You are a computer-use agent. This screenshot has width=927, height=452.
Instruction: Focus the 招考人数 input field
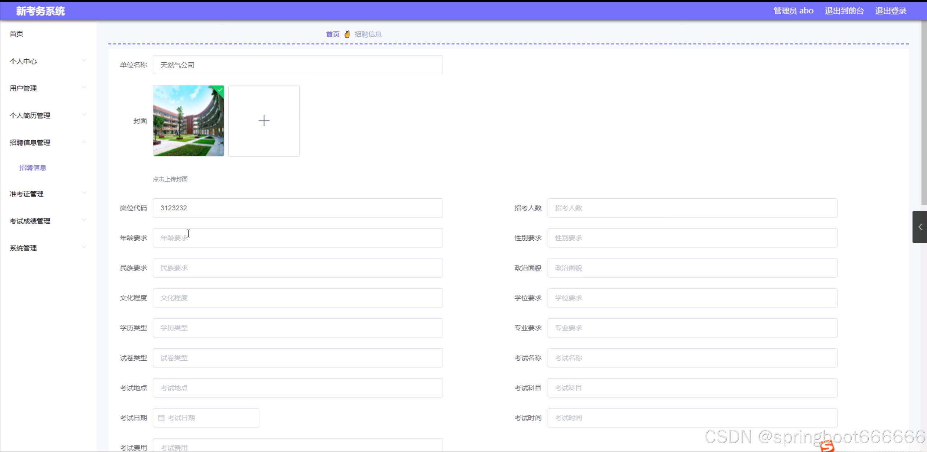point(692,208)
